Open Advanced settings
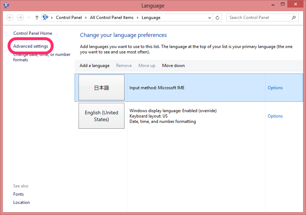The height and width of the screenshot is (215, 306). pos(30,46)
